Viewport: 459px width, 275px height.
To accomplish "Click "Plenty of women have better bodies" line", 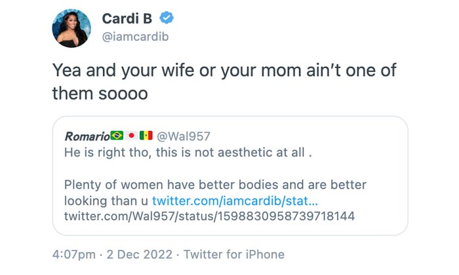I will pos(215,183).
